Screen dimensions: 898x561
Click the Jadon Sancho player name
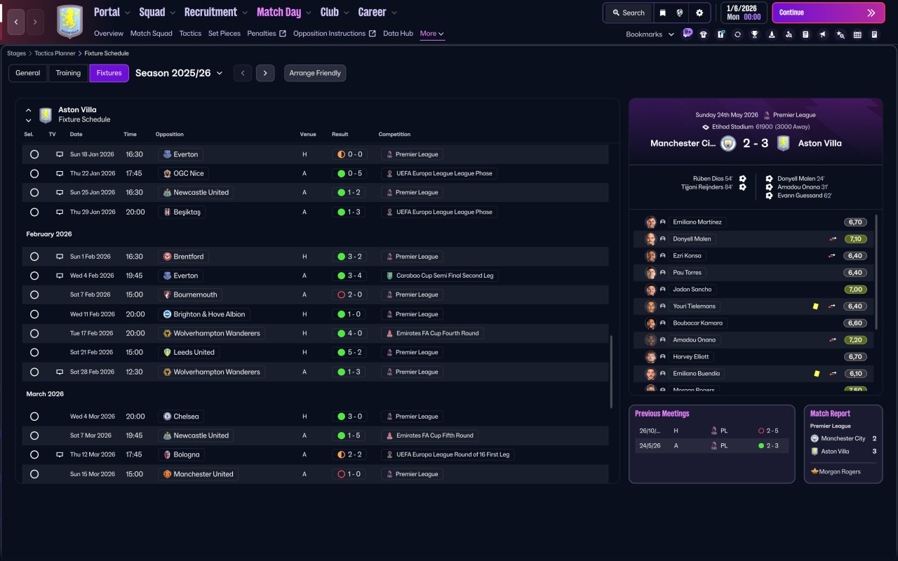pos(692,290)
